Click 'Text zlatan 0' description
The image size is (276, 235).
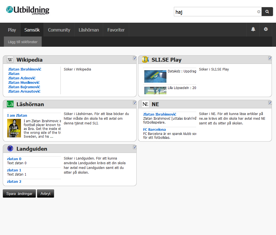point(17,163)
